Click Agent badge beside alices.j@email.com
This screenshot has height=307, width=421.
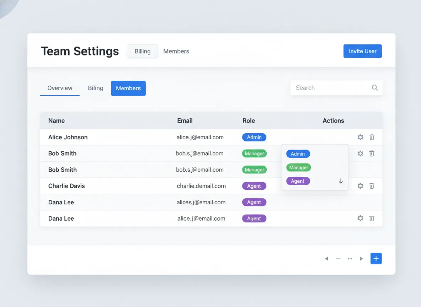pyautogui.click(x=254, y=202)
